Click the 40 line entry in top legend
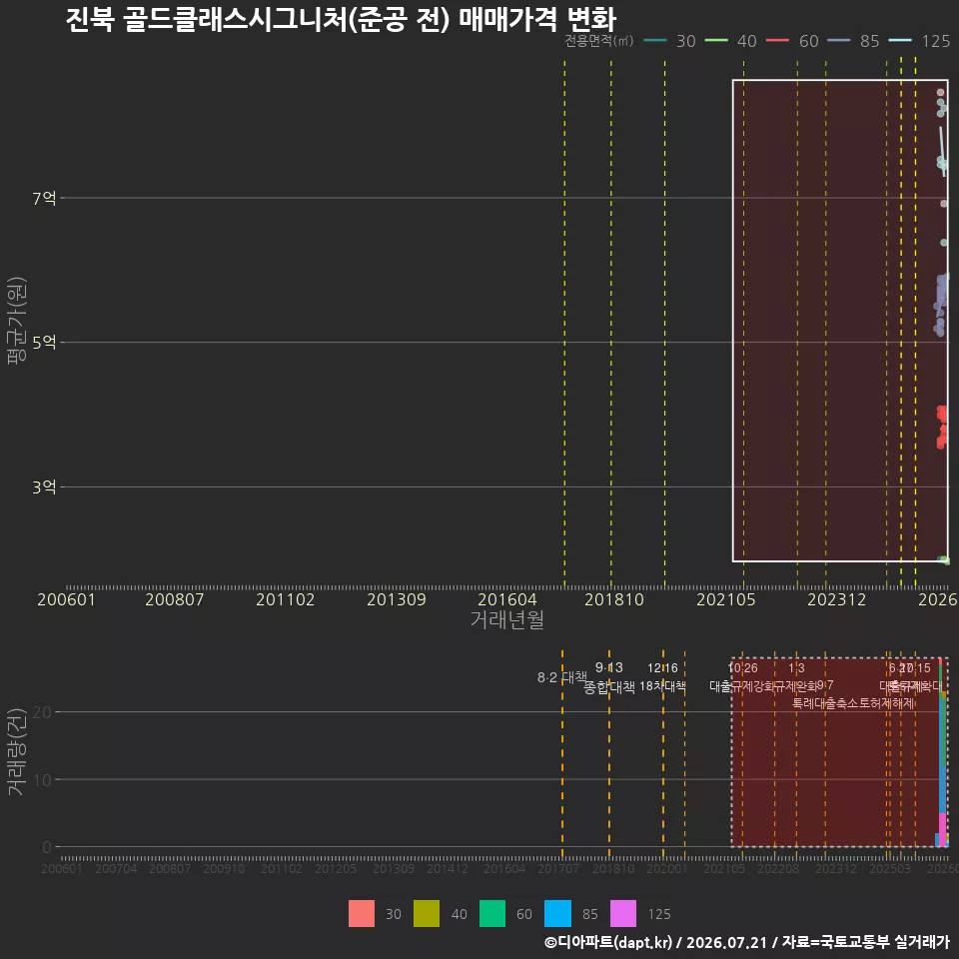 point(731,41)
